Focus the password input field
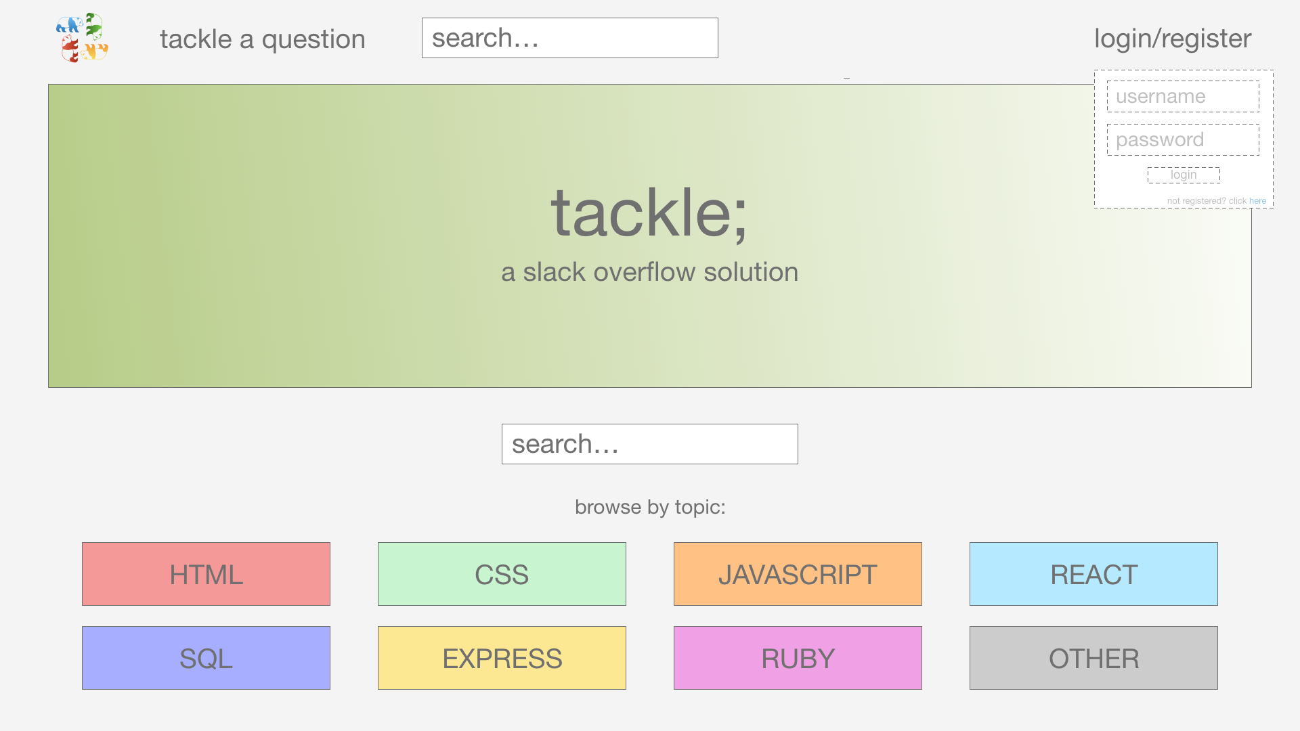 click(1182, 140)
